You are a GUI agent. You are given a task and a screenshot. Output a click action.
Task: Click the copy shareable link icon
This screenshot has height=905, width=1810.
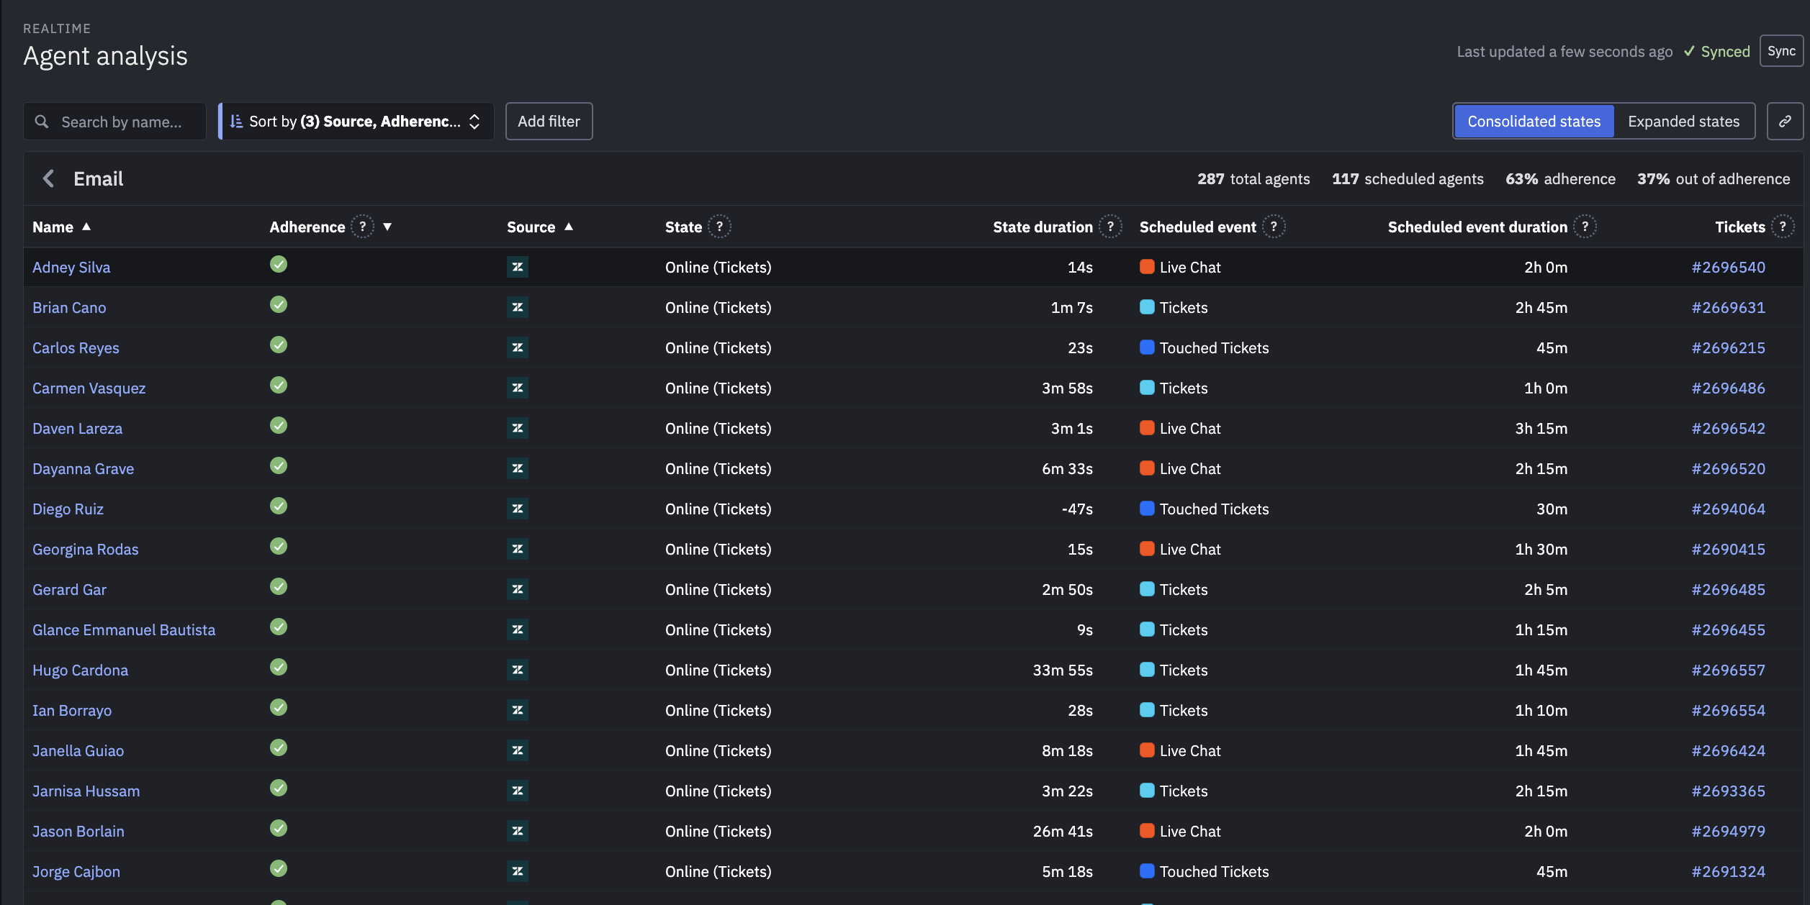[x=1786, y=121]
